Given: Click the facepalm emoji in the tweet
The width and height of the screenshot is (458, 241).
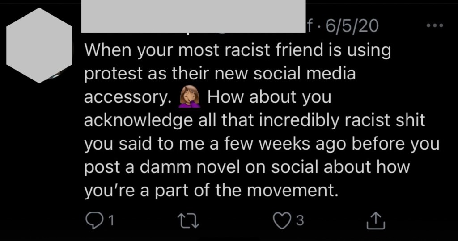Looking at the screenshot, I should point(187,96).
